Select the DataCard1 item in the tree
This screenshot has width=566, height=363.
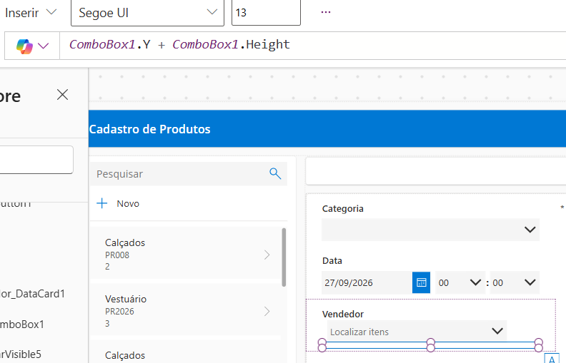32,294
